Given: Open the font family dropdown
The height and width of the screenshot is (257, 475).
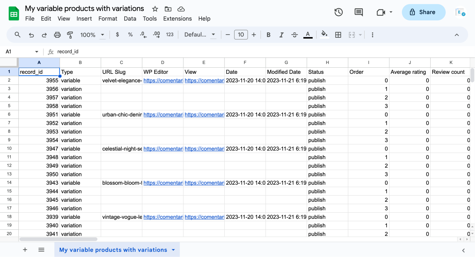Looking at the screenshot, I should [x=200, y=35].
